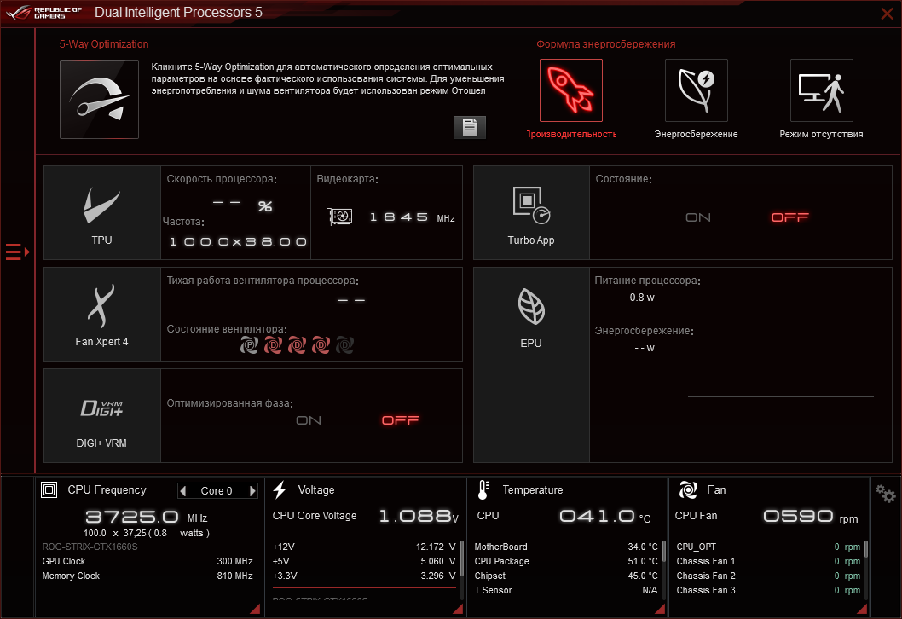Click the second red fan status icon
902x619 pixels.
[273, 345]
